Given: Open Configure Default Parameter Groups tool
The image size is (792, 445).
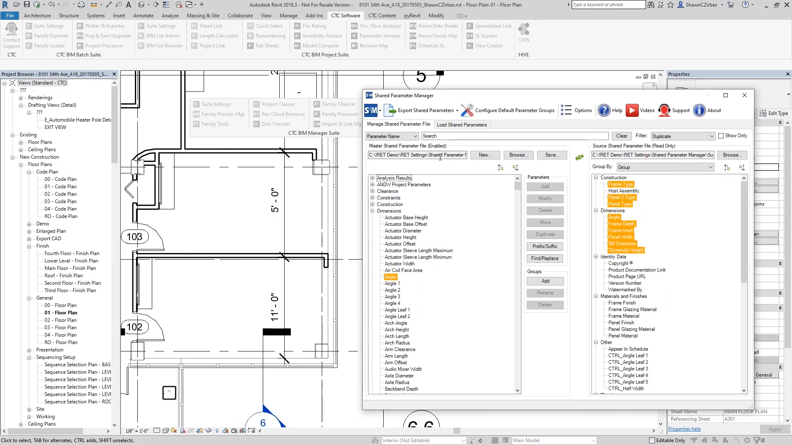Looking at the screenshot, I should [x=467, y=110].
